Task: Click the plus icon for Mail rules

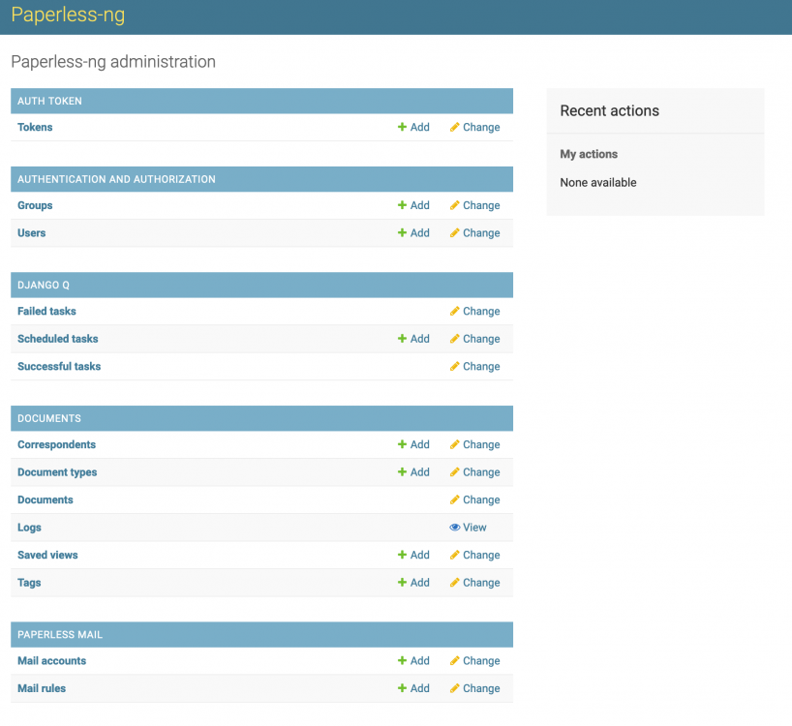Action: [x=402, y=688]
